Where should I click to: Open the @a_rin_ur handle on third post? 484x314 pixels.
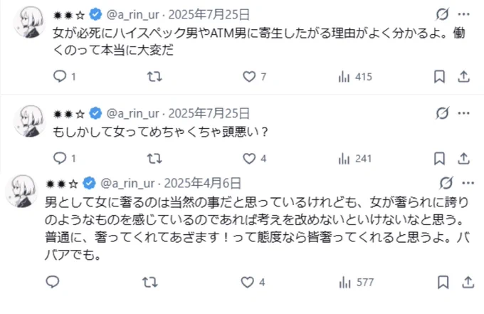click(x=127, y=184)
